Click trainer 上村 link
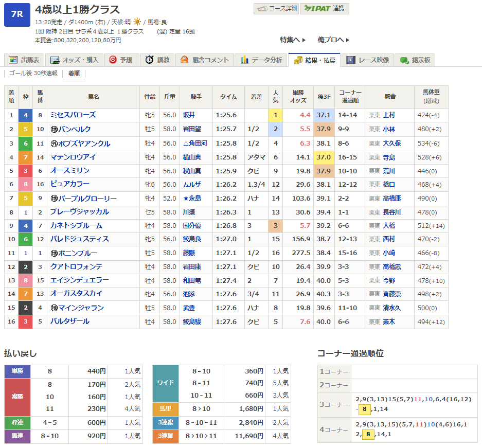Viewport: 482px width, 448px height. (x=389, y=115)
